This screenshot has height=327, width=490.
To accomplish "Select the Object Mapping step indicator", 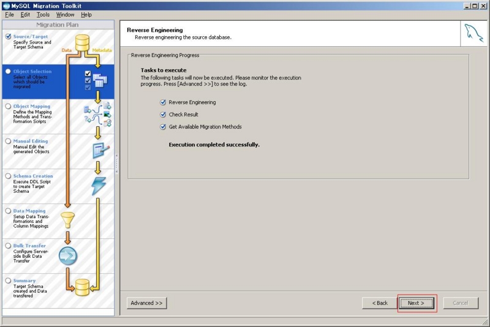I will [8, 106].
